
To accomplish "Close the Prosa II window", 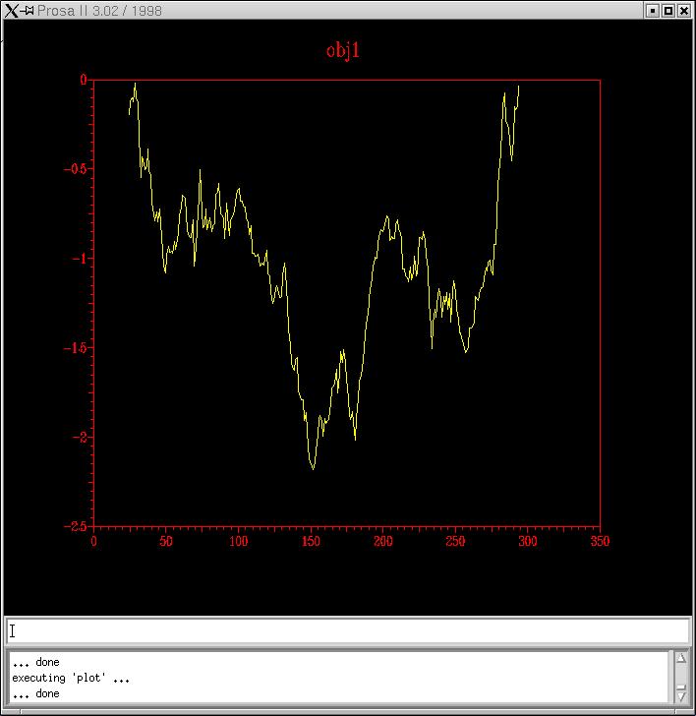I will 684,10.
